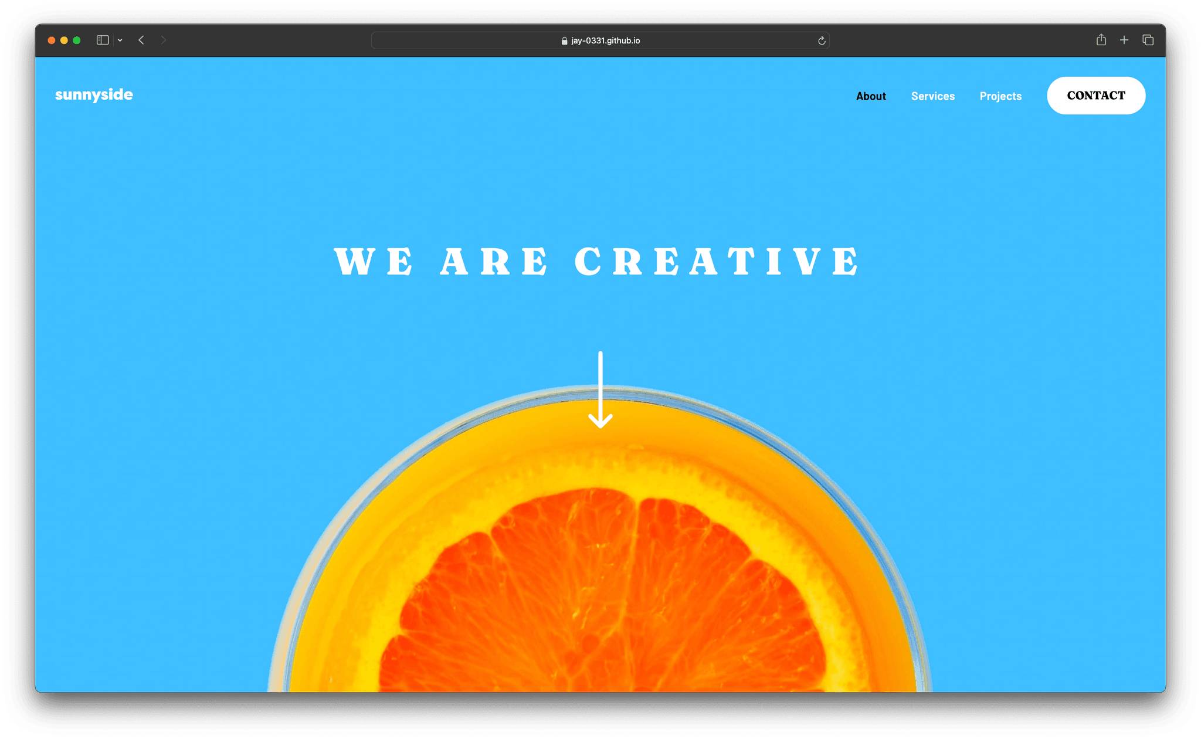The image size is (1201, 739).
Task: Open the Share menu
Action: coord(1101,40)
